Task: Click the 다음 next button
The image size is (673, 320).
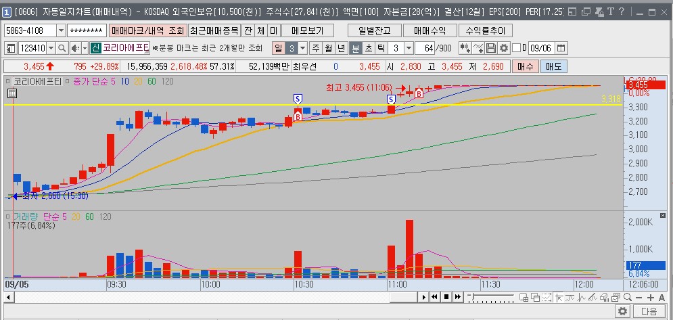Action: click(x=648, y=311)
